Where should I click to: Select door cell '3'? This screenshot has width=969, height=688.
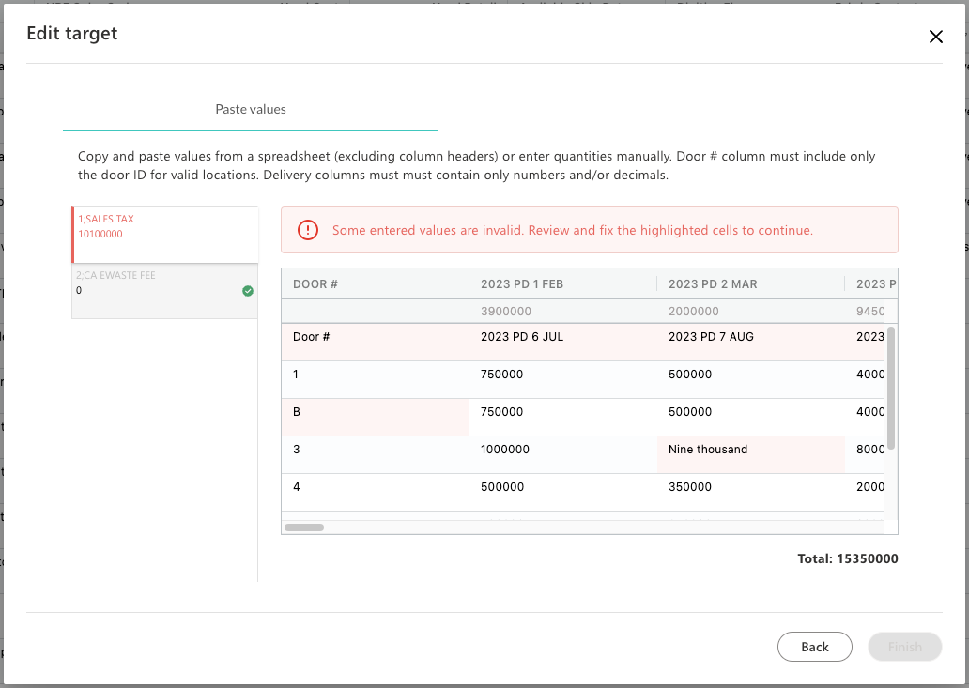pyautogui.click(x=376, y=454)
